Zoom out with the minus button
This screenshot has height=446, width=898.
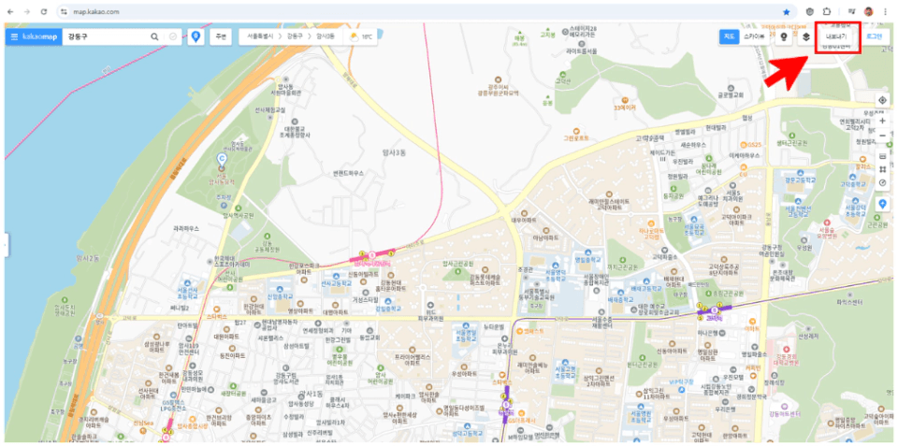882,136
